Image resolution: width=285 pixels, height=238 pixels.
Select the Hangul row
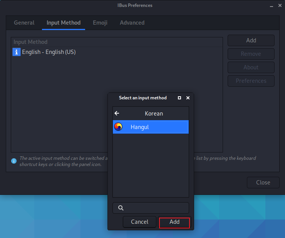[151, 127]
